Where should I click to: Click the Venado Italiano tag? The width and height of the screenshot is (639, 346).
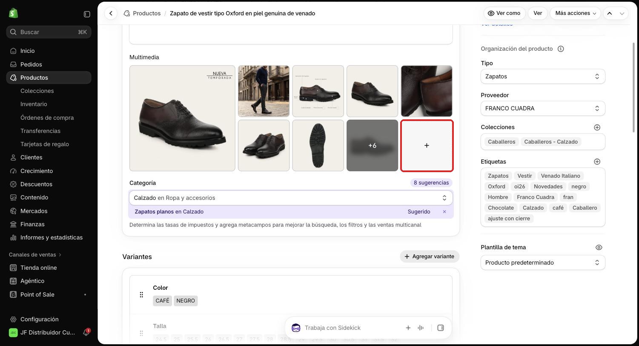[560, 176]
